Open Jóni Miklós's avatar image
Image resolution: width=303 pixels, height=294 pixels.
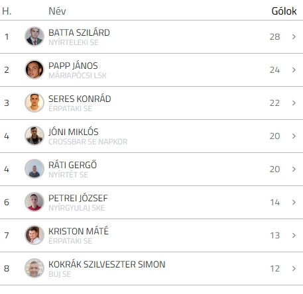coord(34,136)
